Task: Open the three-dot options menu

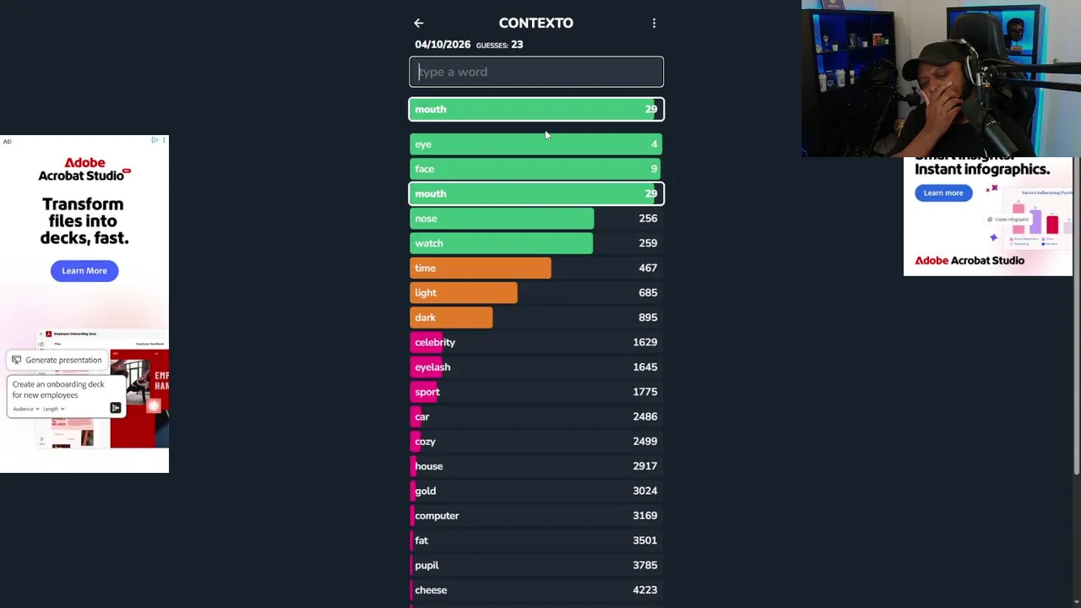Action: point(654,23)
